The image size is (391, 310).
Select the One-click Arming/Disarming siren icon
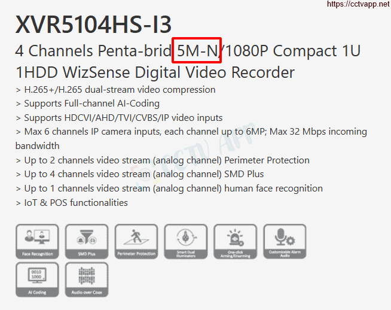click(236, 241)
